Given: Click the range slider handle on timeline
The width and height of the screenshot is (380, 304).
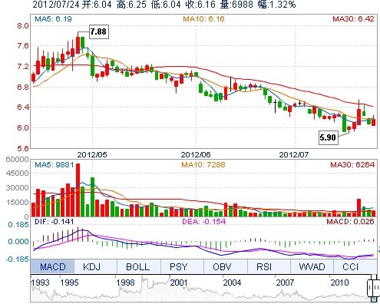Looking at the screenshot, I should 373,287.
